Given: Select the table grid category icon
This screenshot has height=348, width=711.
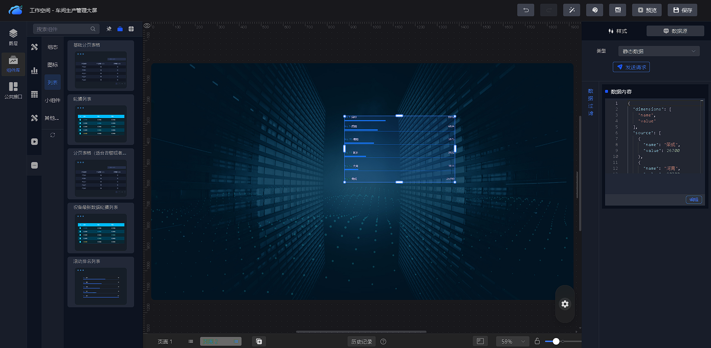Looking at the screenshot, I should [34, 94].
